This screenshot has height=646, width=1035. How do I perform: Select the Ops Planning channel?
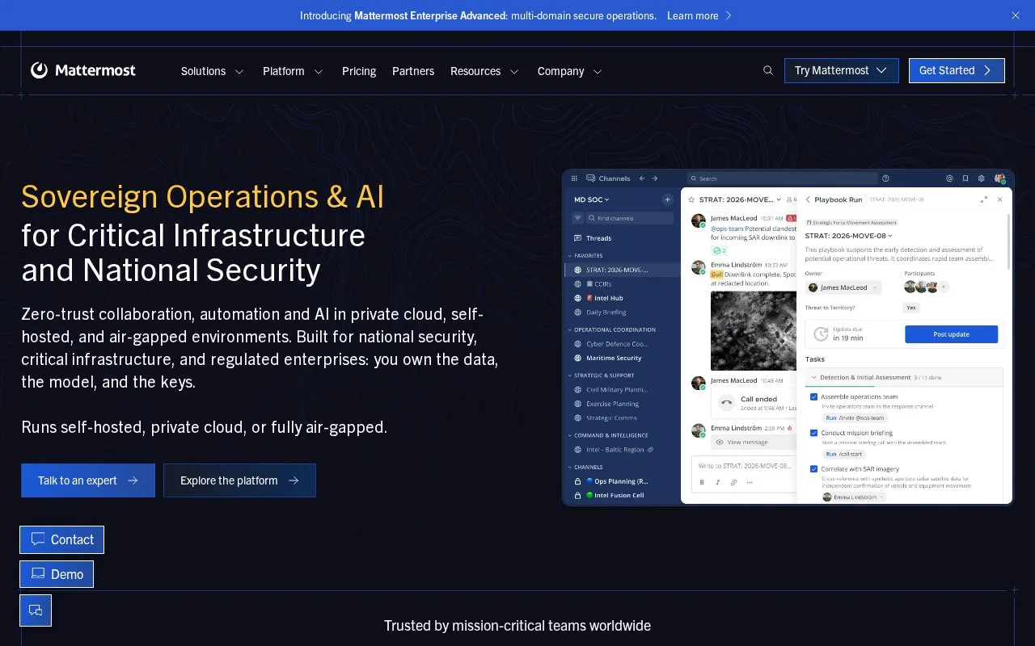(x=623, y=481)
